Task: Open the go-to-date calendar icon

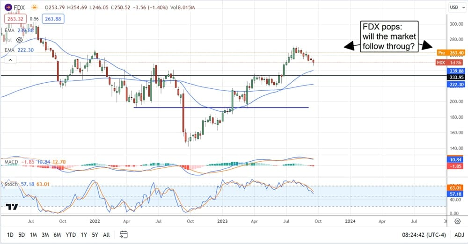Action: (124, 234)
